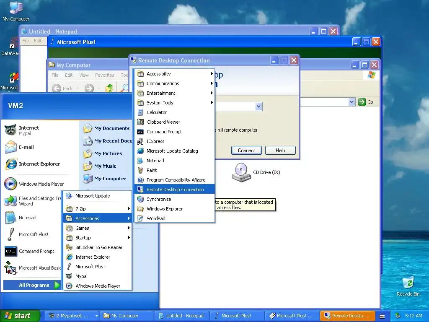Open WordPad from Accessories
Image resolution: width=429 pixels, height=322 pixels.
[175, 218]
